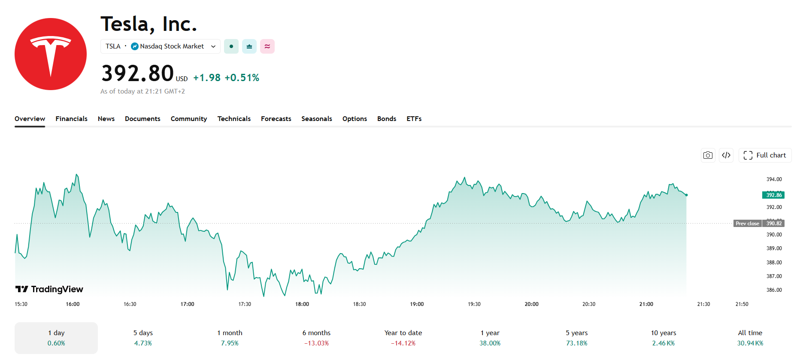Click the 'As of today at 21:21 GMT+2' text

pyautogui.click(x=142, y=91)
